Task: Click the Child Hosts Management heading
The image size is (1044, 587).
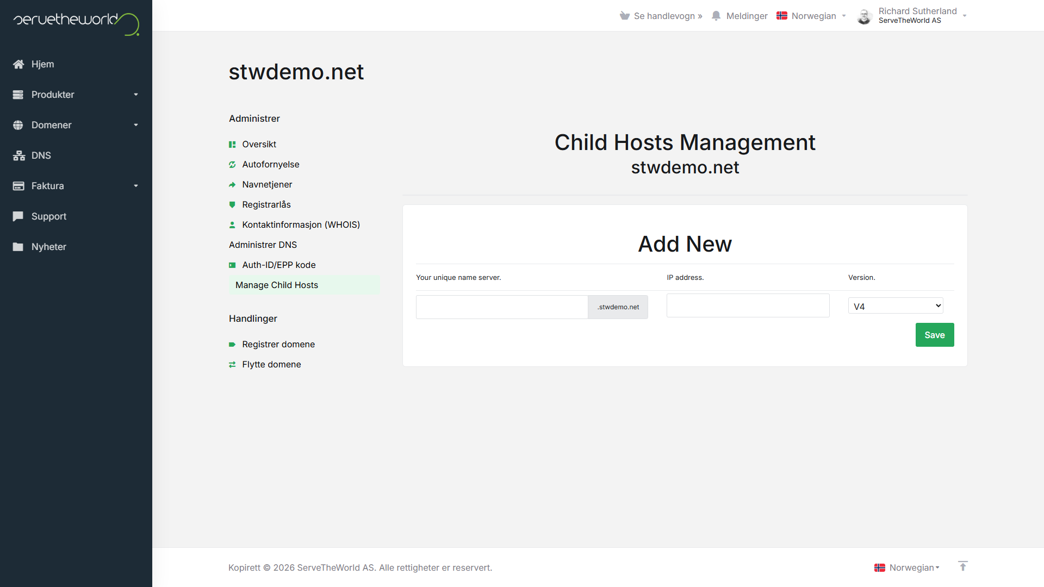Action: click(x=685, y=142)
